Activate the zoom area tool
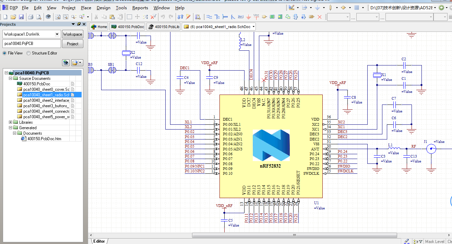The width and height of the screenshot is (452, 244). [66, 17]
